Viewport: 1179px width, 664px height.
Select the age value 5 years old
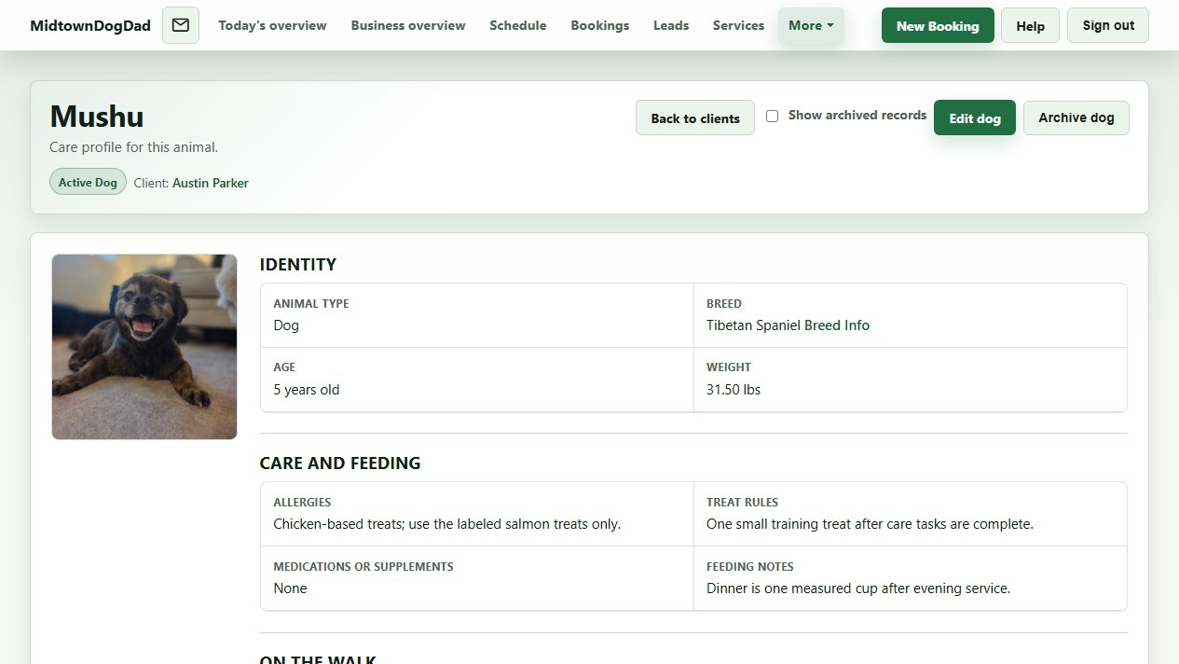pyautogui.click(x=307, y=390)
